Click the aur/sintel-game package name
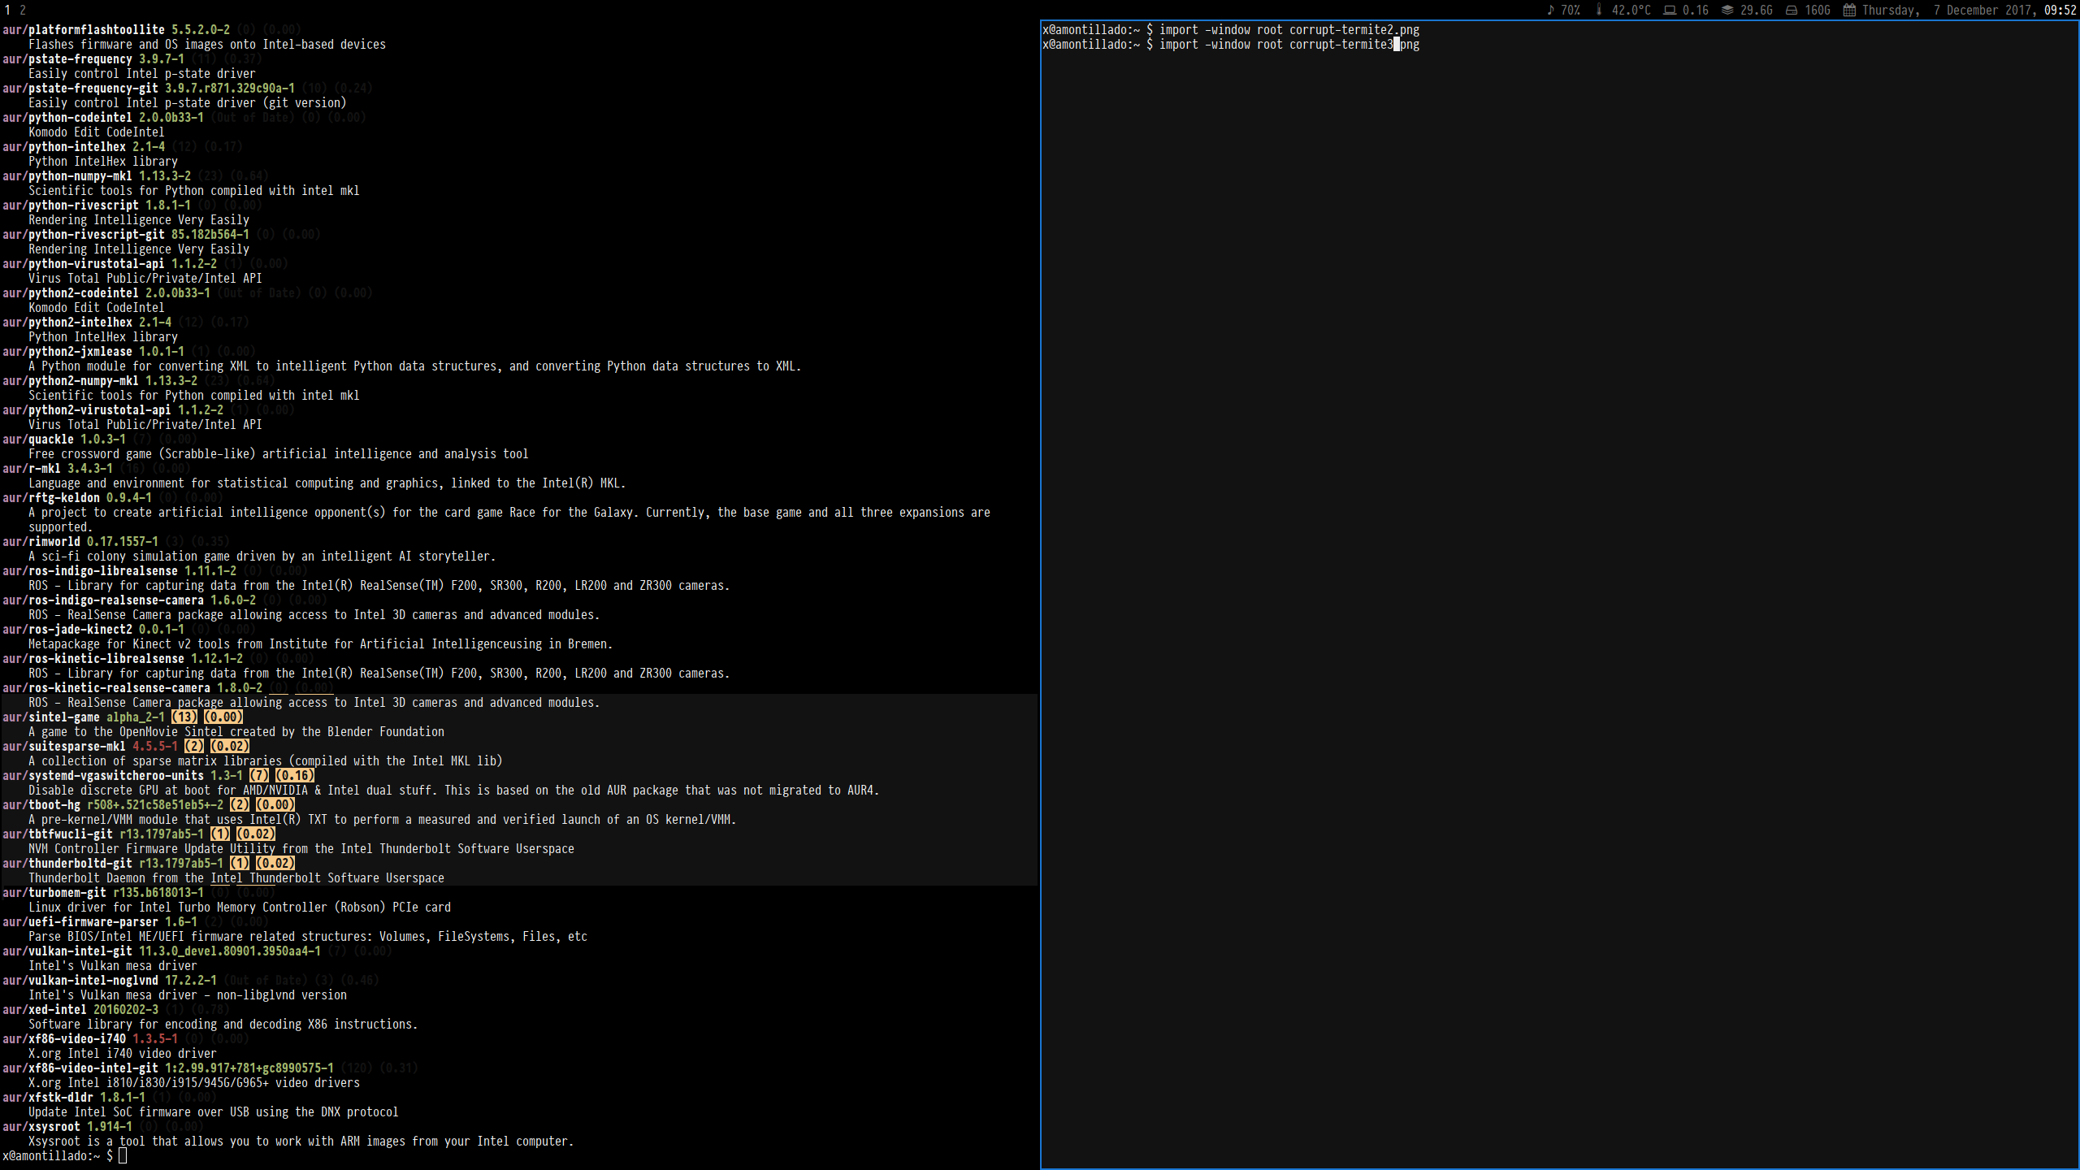This screenshot has width=2080, height=1170. click(x=51, y=717)
